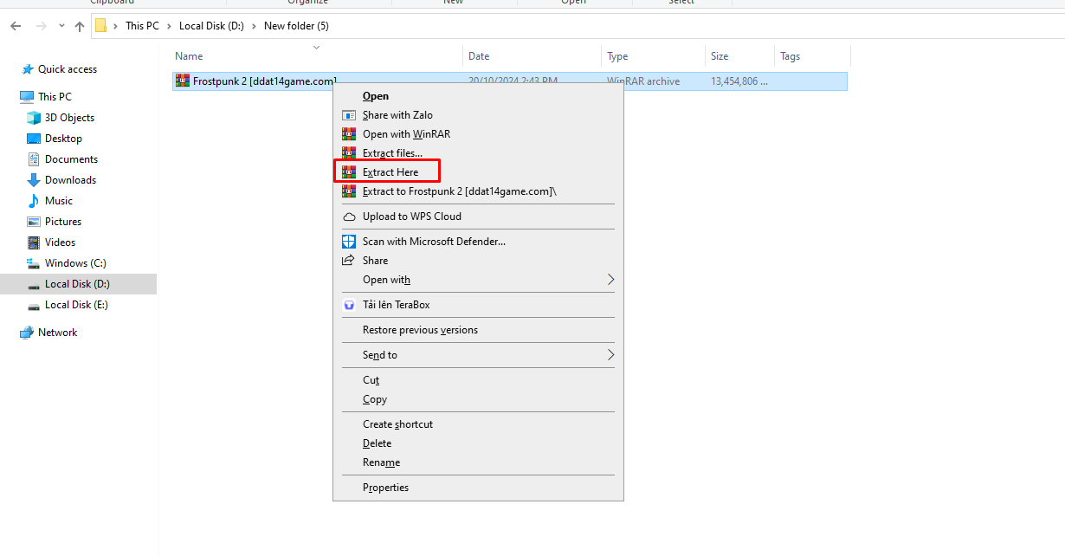Open Downloads in navigation pane
Image resolution: width=1065 pixels, height=556 pixels.
[x=70, y=180]
